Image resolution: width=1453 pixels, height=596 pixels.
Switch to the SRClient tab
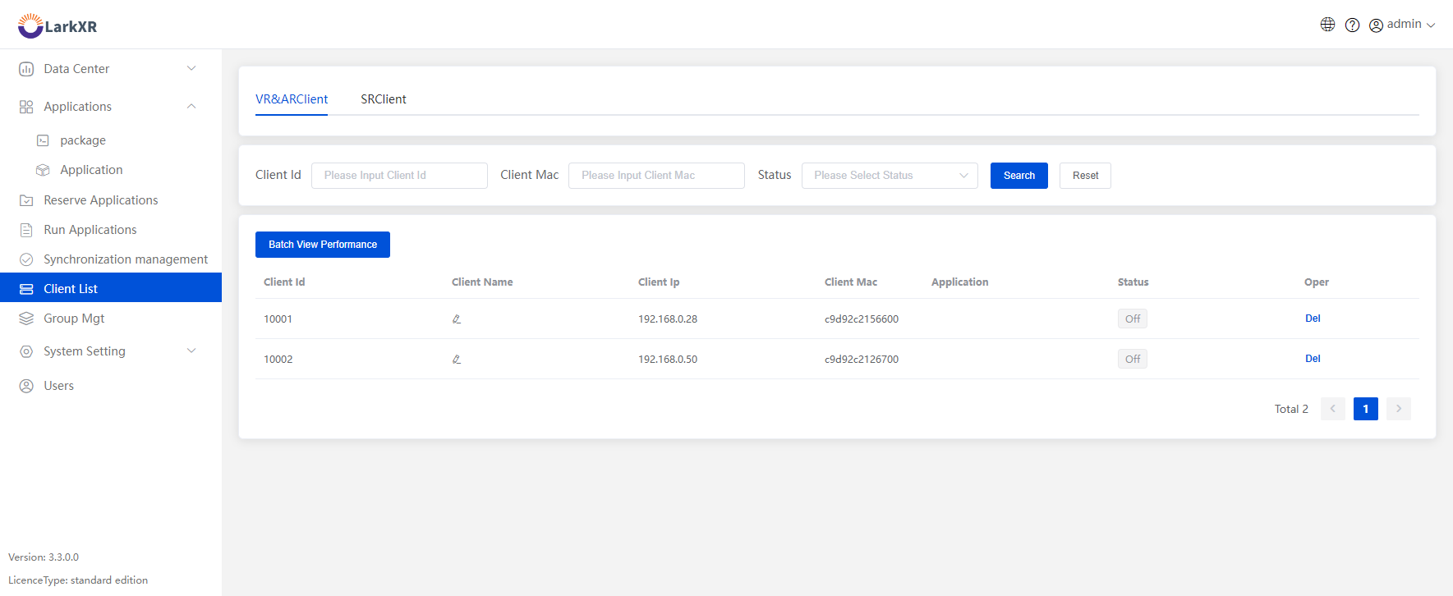point(384,99)
